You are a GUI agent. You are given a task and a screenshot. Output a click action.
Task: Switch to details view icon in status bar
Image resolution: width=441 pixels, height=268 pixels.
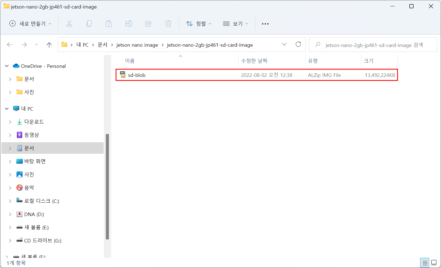click(x=425, y=263)
